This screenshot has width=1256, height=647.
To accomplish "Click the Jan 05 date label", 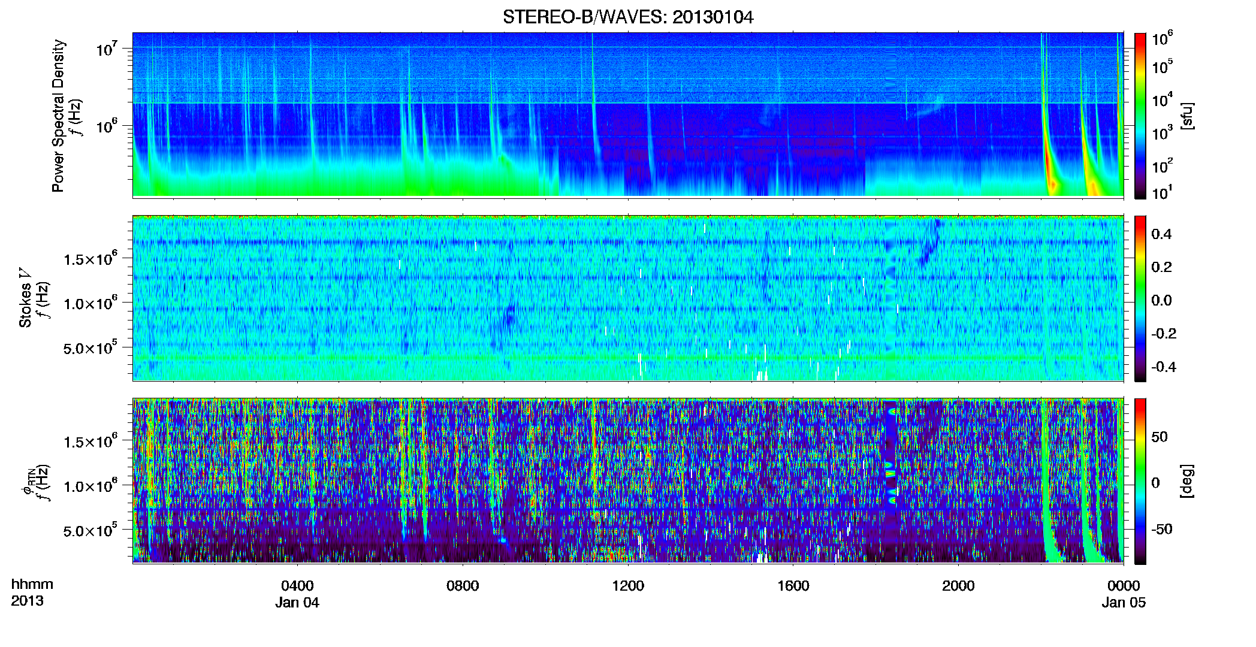I will 1124,603.
